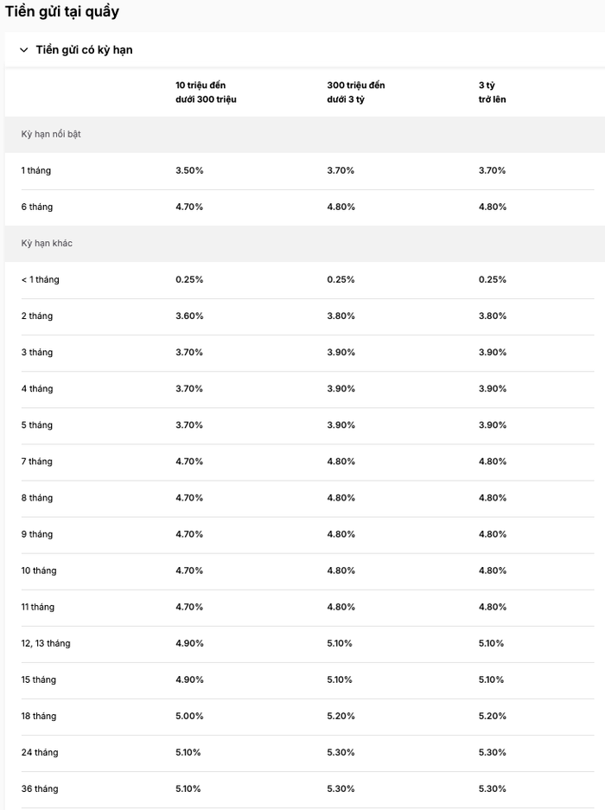Click the Kỳ hạn nổi bật group row
This screenshot has height=810, width=605.
click(x=305, y=134)
